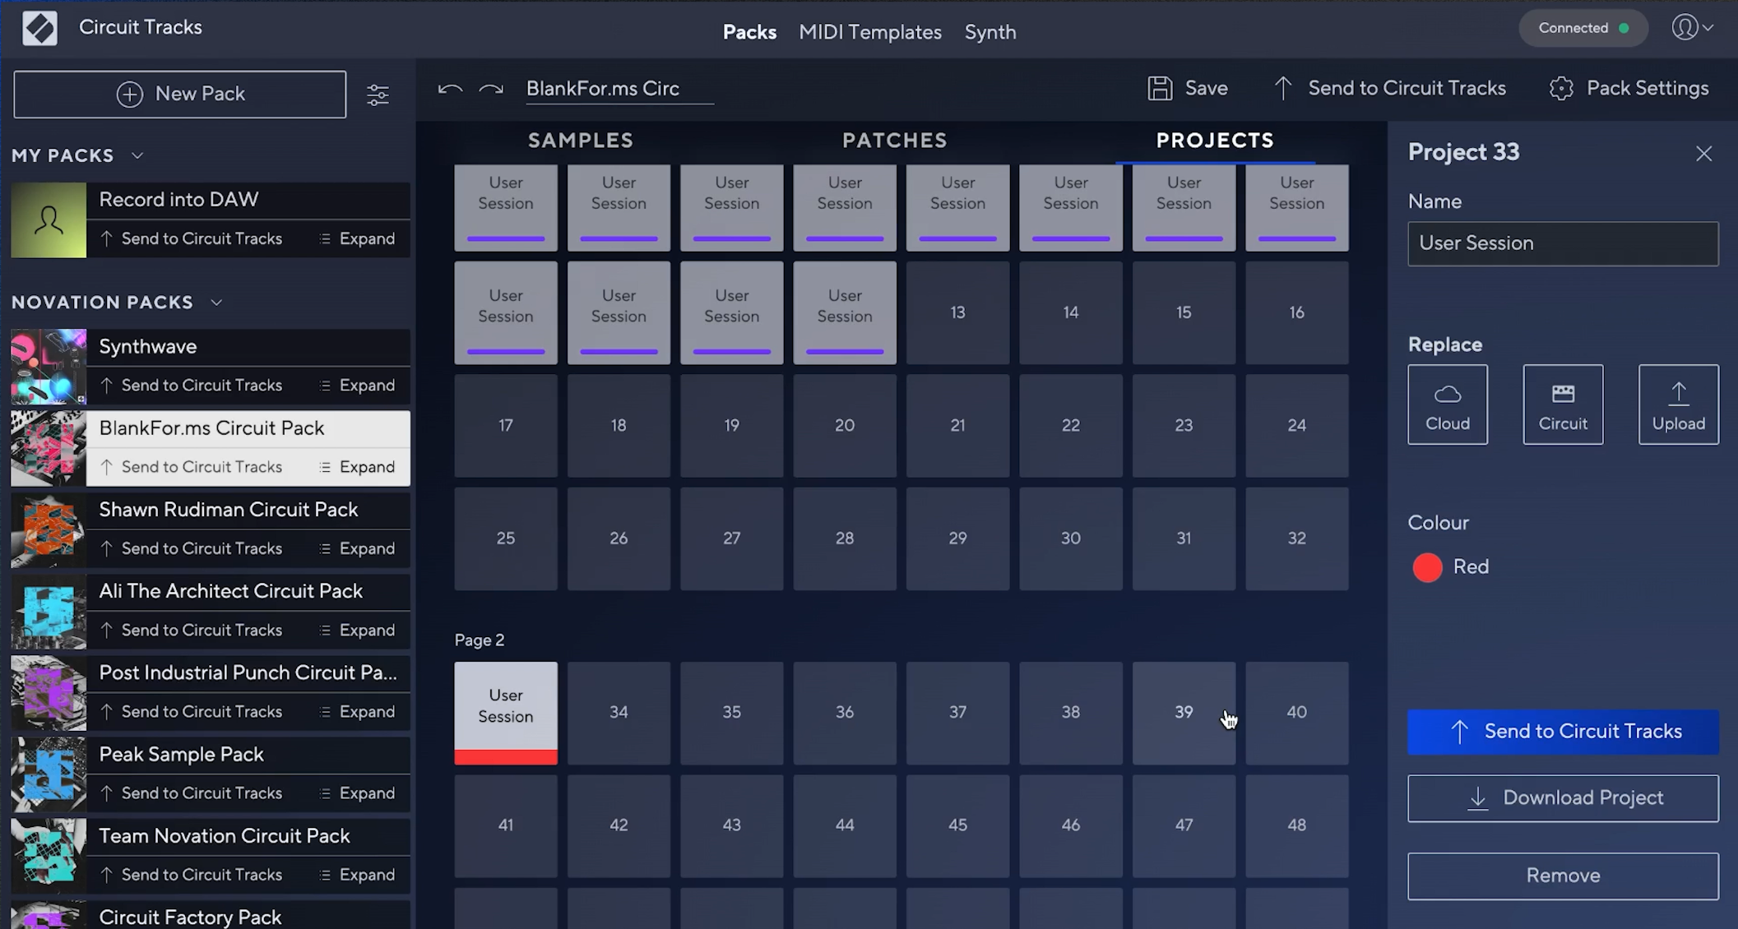Expand the BlankFor.ms Circuit Pack
Screen dimensions: 1738x929
(357, 467)
